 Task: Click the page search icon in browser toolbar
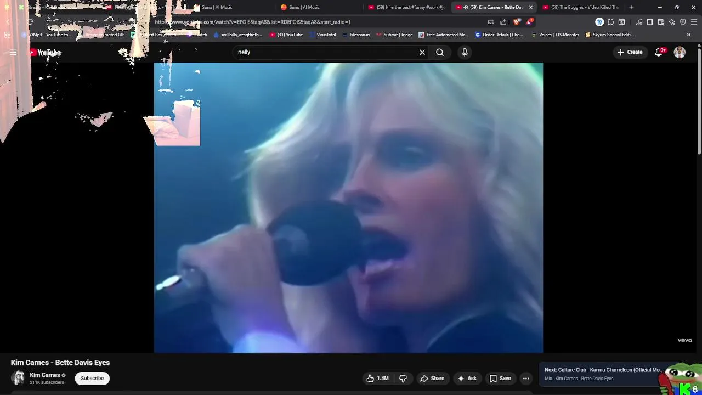pyautogui.click(x=621, y=22)
